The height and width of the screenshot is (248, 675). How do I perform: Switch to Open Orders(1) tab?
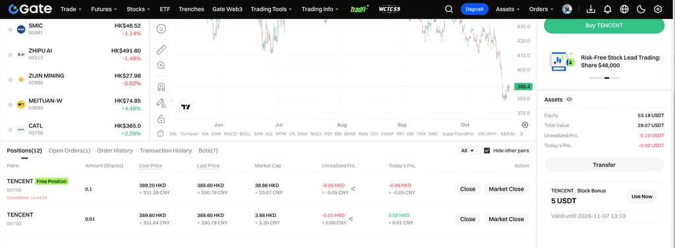pyautogui.click(x=69, y=151)
